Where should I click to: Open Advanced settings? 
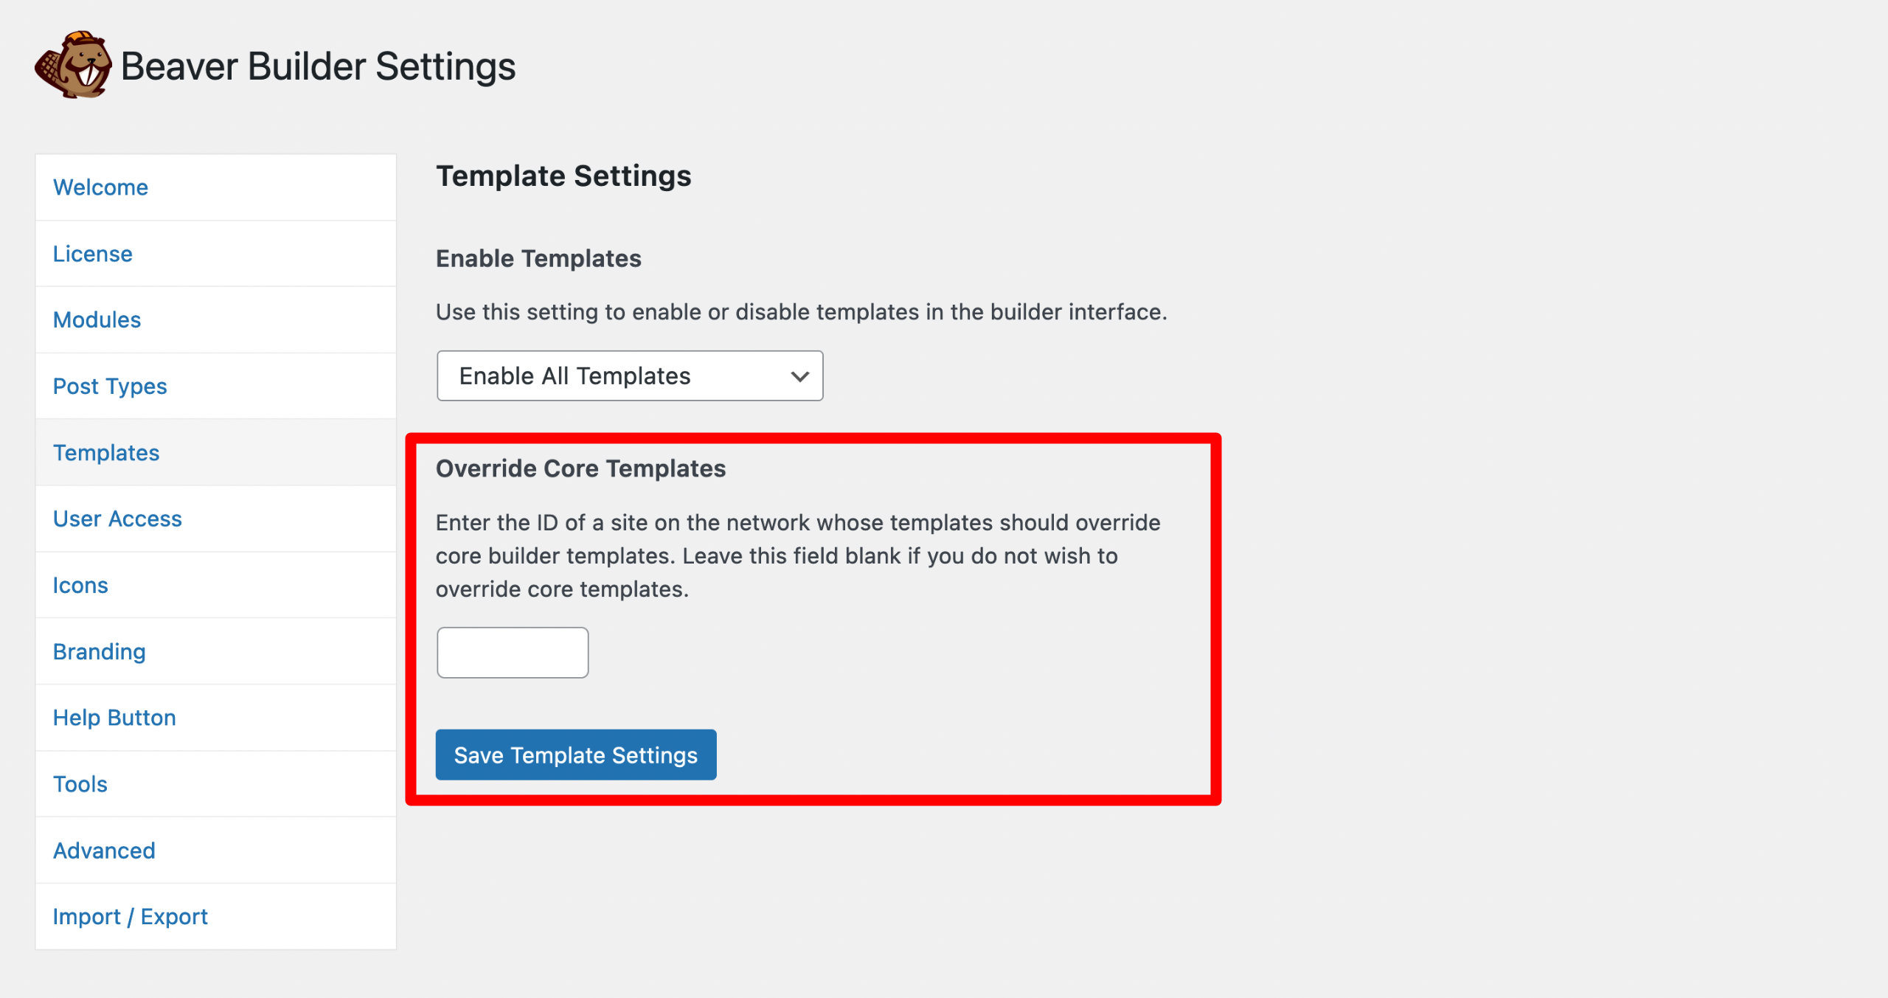(x=104, y=850)
